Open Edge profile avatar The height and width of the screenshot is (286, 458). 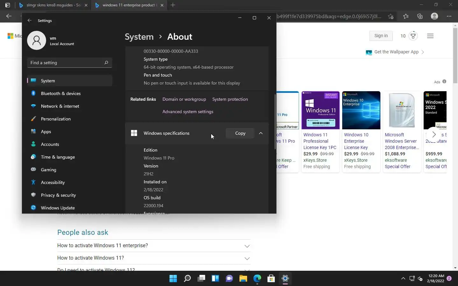(434, 16)
